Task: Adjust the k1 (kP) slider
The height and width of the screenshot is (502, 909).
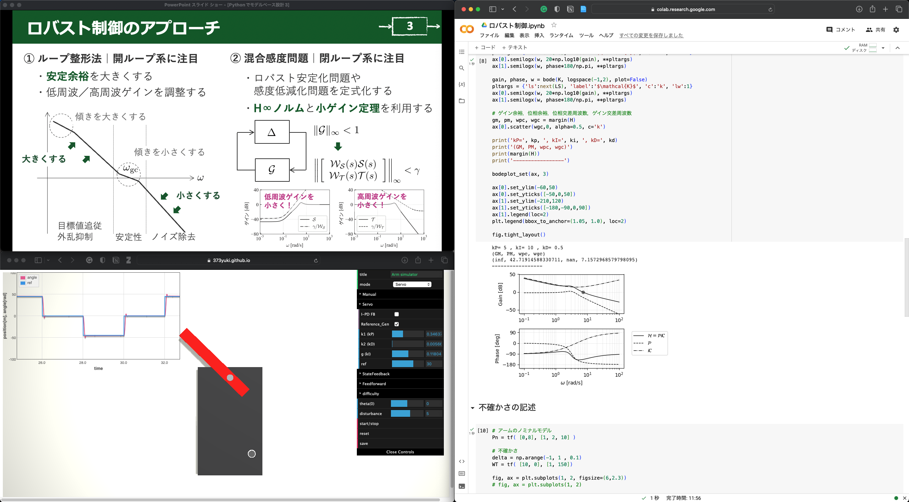Action: click(408, 334)
